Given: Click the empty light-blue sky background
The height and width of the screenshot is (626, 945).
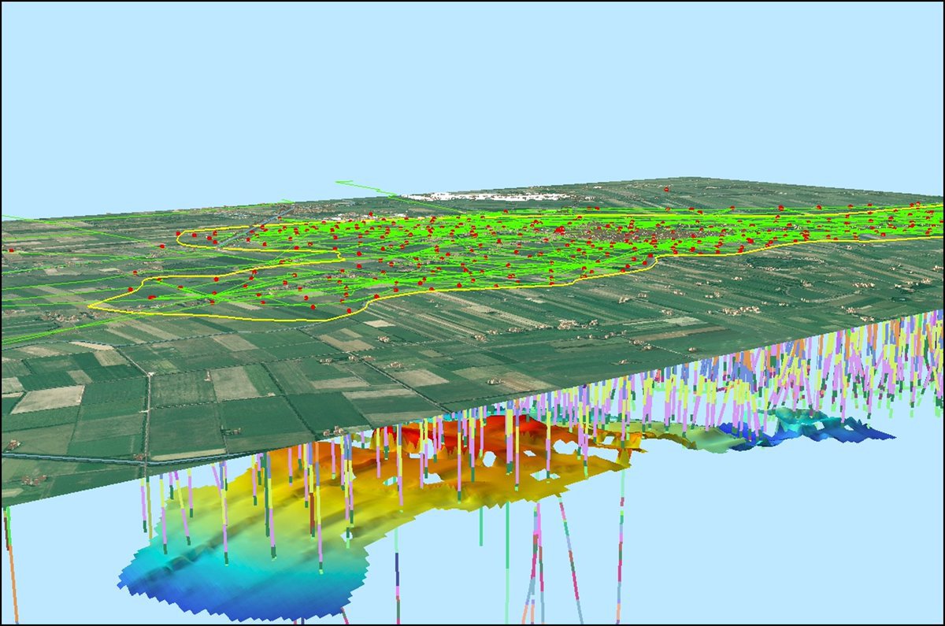Looking at the screenshot, I should 472,87.
